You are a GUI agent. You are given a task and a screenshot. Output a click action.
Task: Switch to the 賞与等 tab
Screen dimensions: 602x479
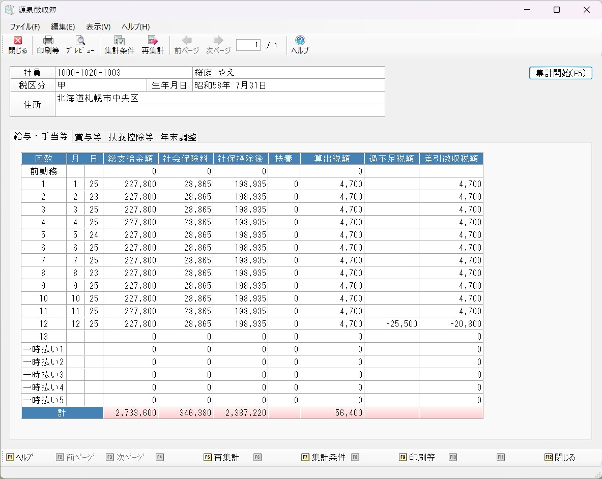click(88, 137)
